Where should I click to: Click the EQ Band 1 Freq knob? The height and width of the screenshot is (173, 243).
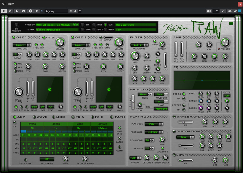(x=201, y=94)
